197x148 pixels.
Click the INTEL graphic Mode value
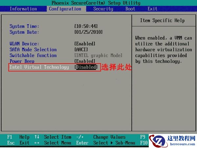click(98, 55)
